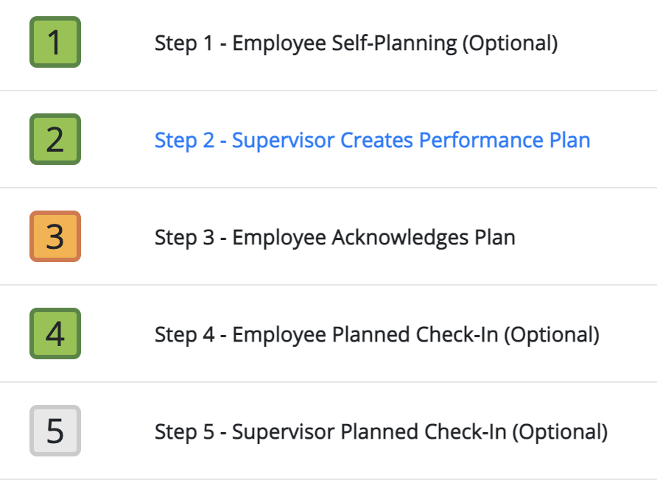Select the gray number 5 step badge
Screen dimensions: 657x480
click(x=55, y=431)
